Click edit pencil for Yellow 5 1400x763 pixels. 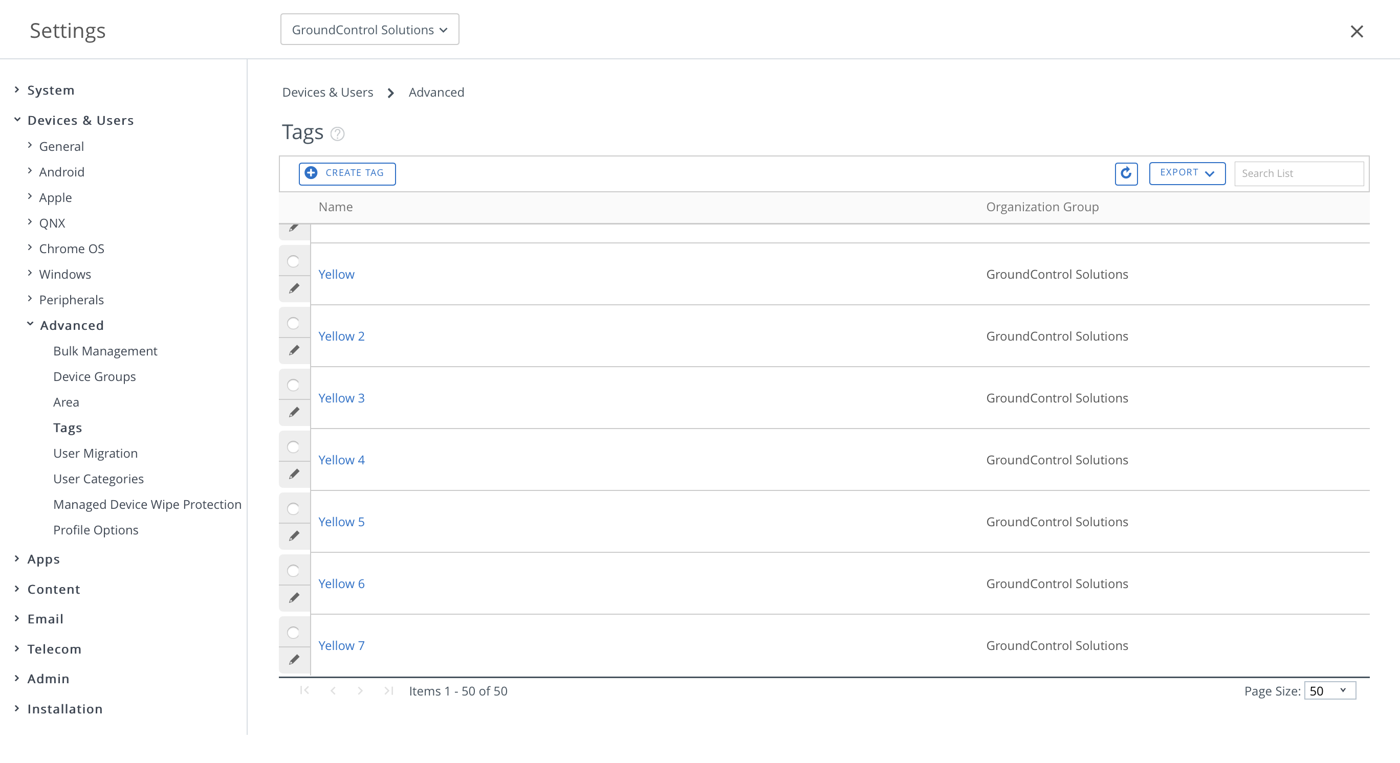pyautogui.click(x=294, y=536)
